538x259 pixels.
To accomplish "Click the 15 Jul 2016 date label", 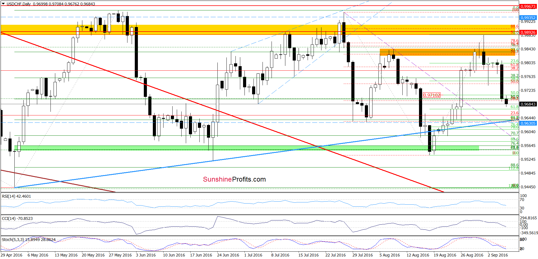I will click(308, 255).
